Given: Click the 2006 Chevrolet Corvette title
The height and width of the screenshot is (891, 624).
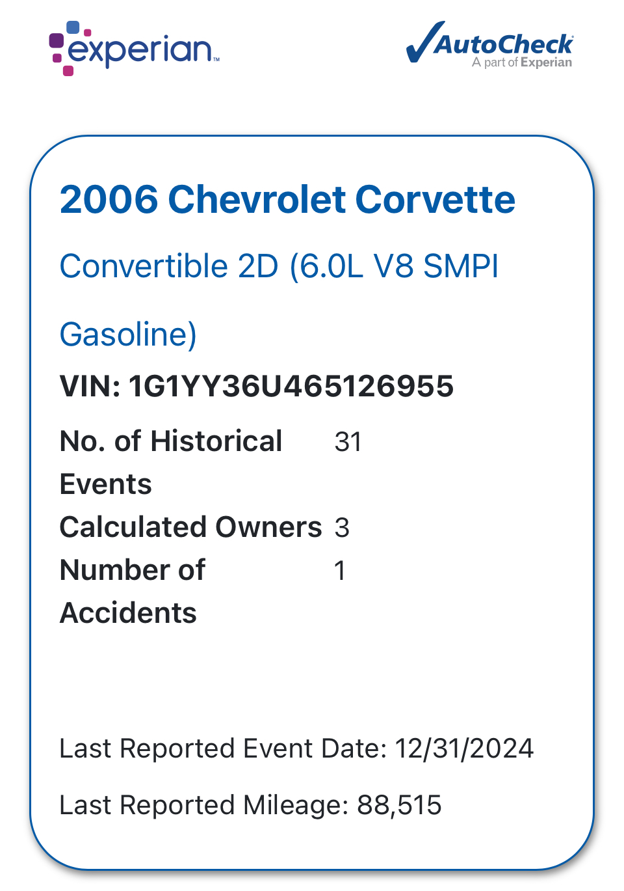Looking at the screenshot, I should pyautogui.click(x=287, y=199).
